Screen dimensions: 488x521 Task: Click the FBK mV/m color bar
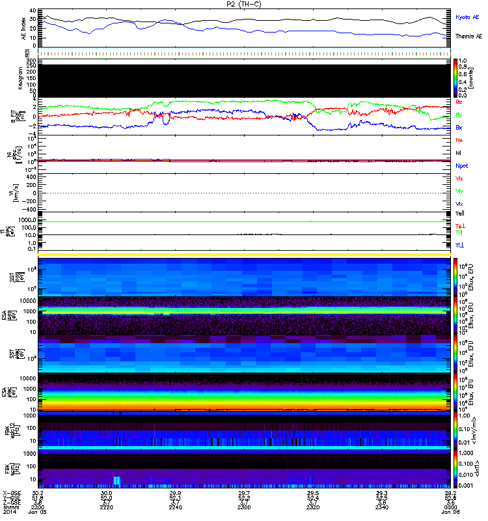455,430
